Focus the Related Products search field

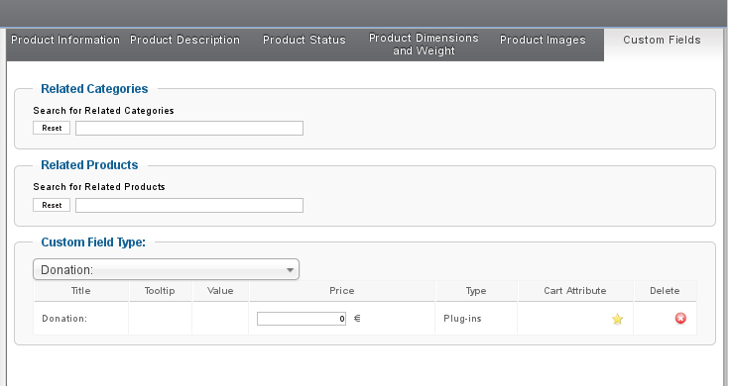(189, 206)
